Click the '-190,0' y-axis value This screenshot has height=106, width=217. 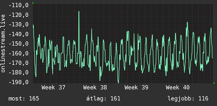click(18, 82)
